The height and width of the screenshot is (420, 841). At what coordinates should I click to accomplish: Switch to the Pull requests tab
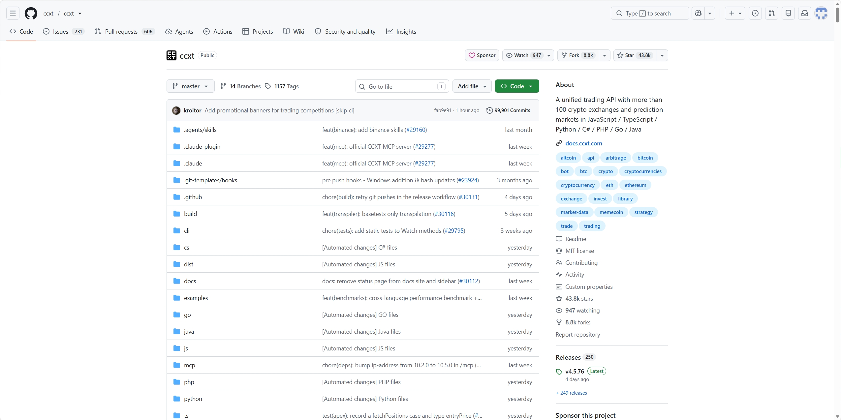pos(125,31)
